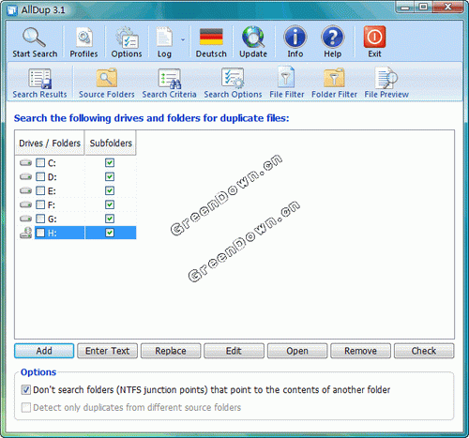Switch to the Search Criteria tab

169,83
